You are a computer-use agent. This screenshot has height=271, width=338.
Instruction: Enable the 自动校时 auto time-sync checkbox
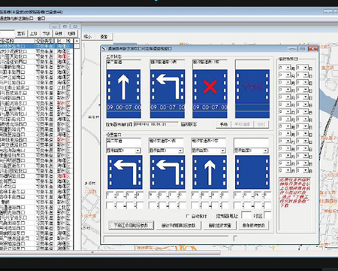188,216
